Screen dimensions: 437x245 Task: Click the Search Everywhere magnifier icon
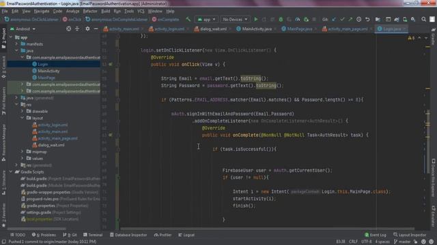click(x=423, y=20)
